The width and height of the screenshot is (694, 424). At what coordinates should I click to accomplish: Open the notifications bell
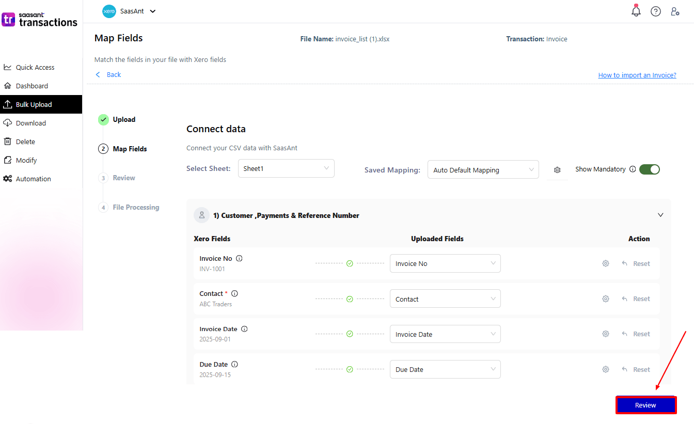tap(636, 11)
